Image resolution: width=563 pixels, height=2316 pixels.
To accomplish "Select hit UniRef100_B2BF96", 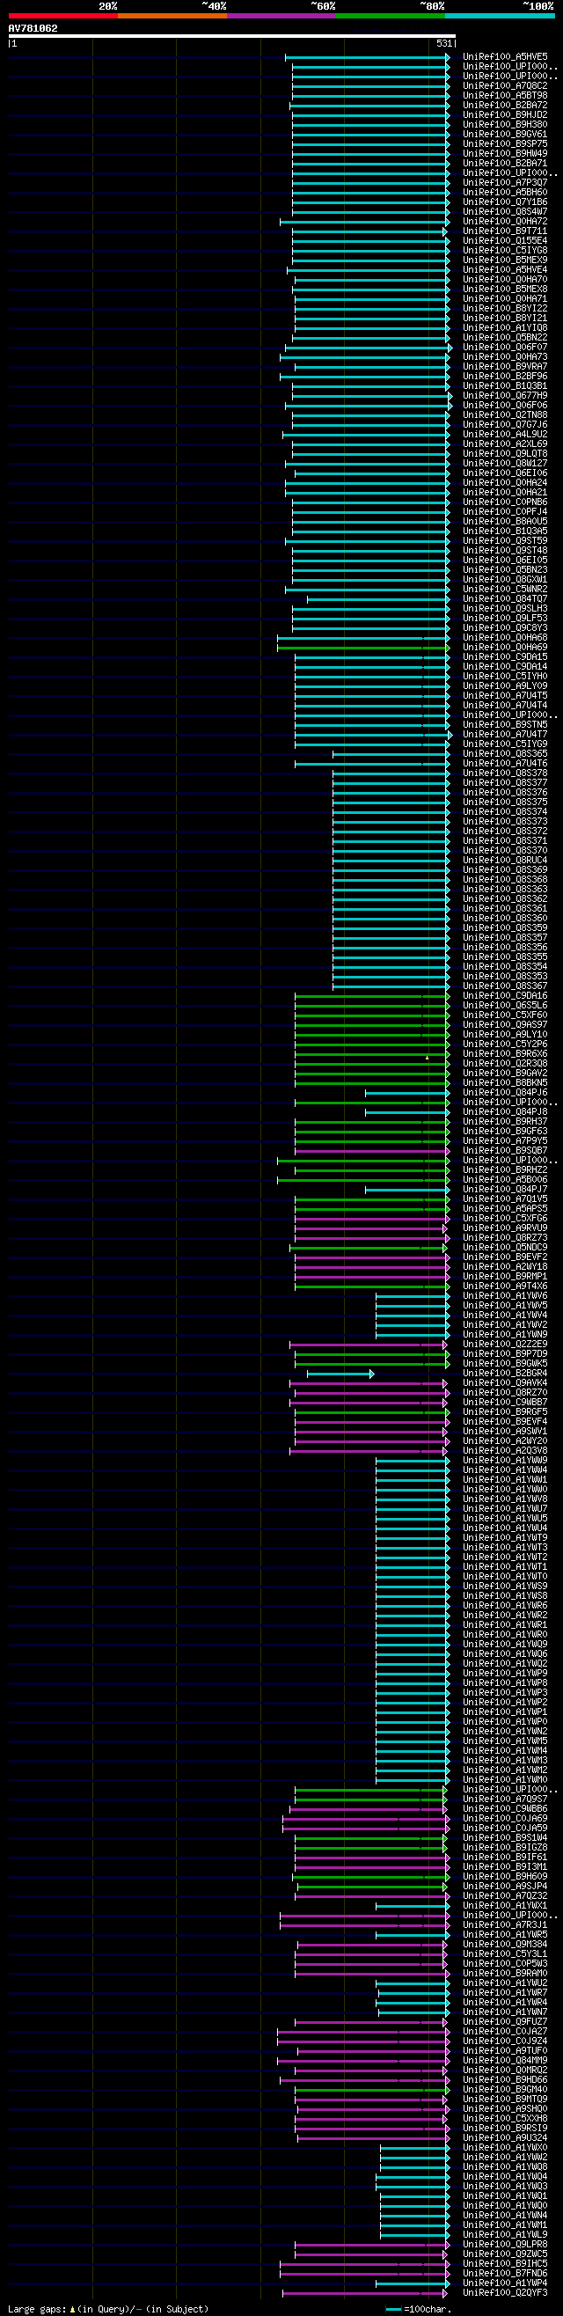I will pyautogui.click(x=505, y=377).
